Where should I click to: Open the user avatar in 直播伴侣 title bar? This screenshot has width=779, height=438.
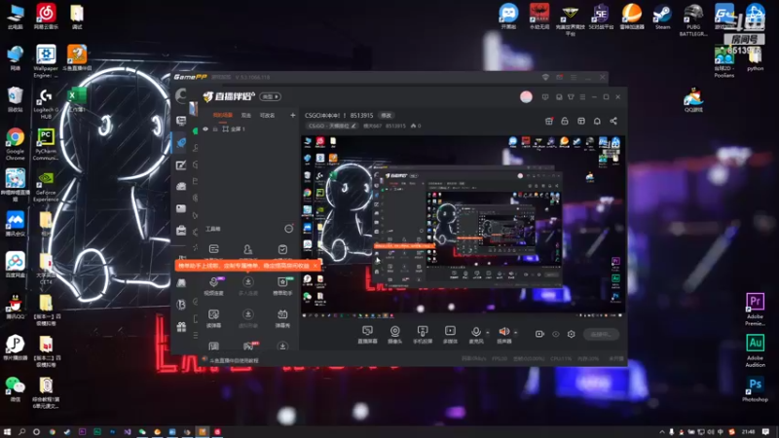pyautogui.click(x=526, y=96)
